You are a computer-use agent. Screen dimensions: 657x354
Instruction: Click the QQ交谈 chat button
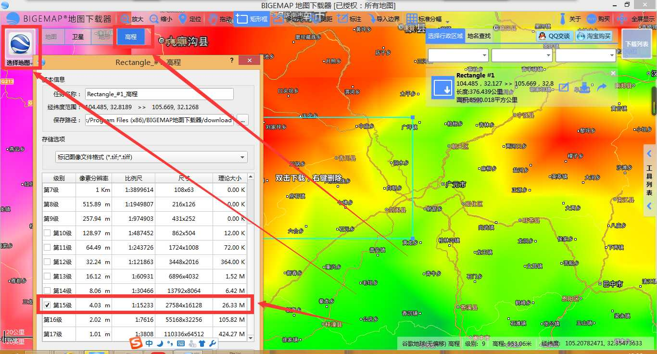[555, 36]
